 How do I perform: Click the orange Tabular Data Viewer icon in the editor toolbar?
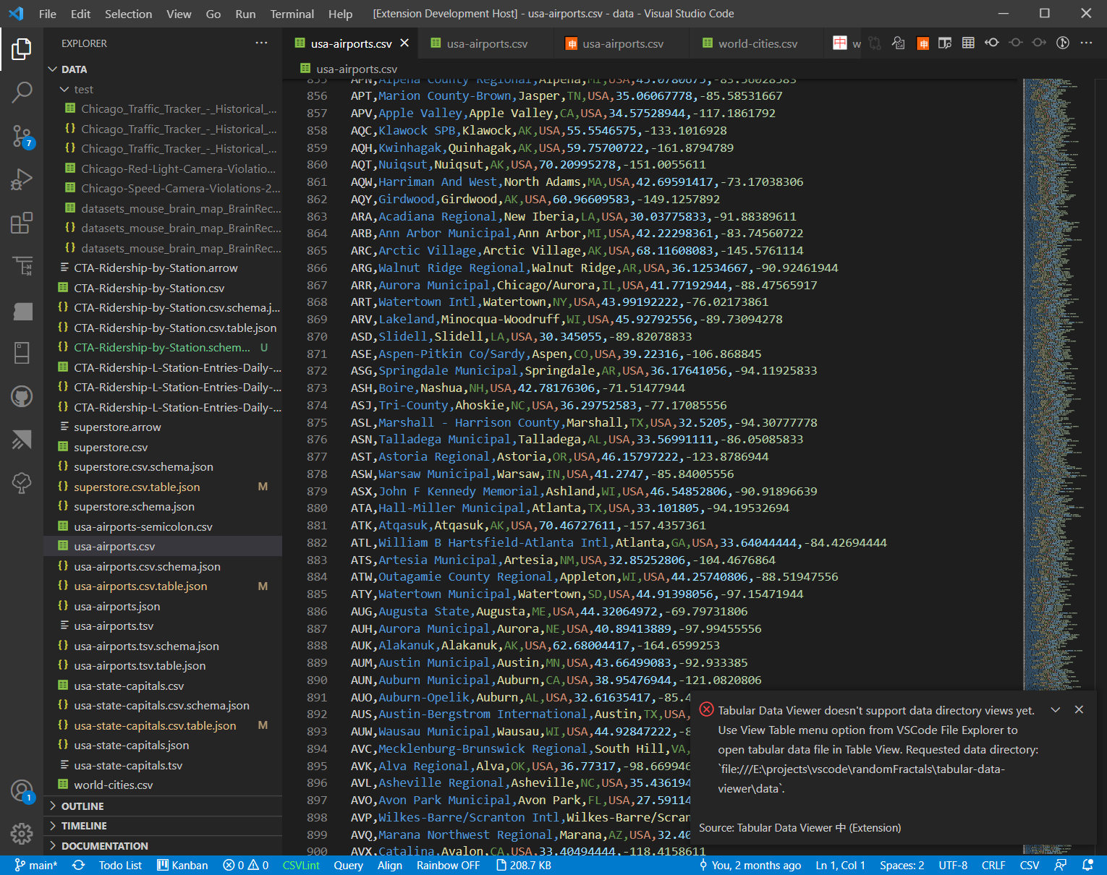[922, 43]
